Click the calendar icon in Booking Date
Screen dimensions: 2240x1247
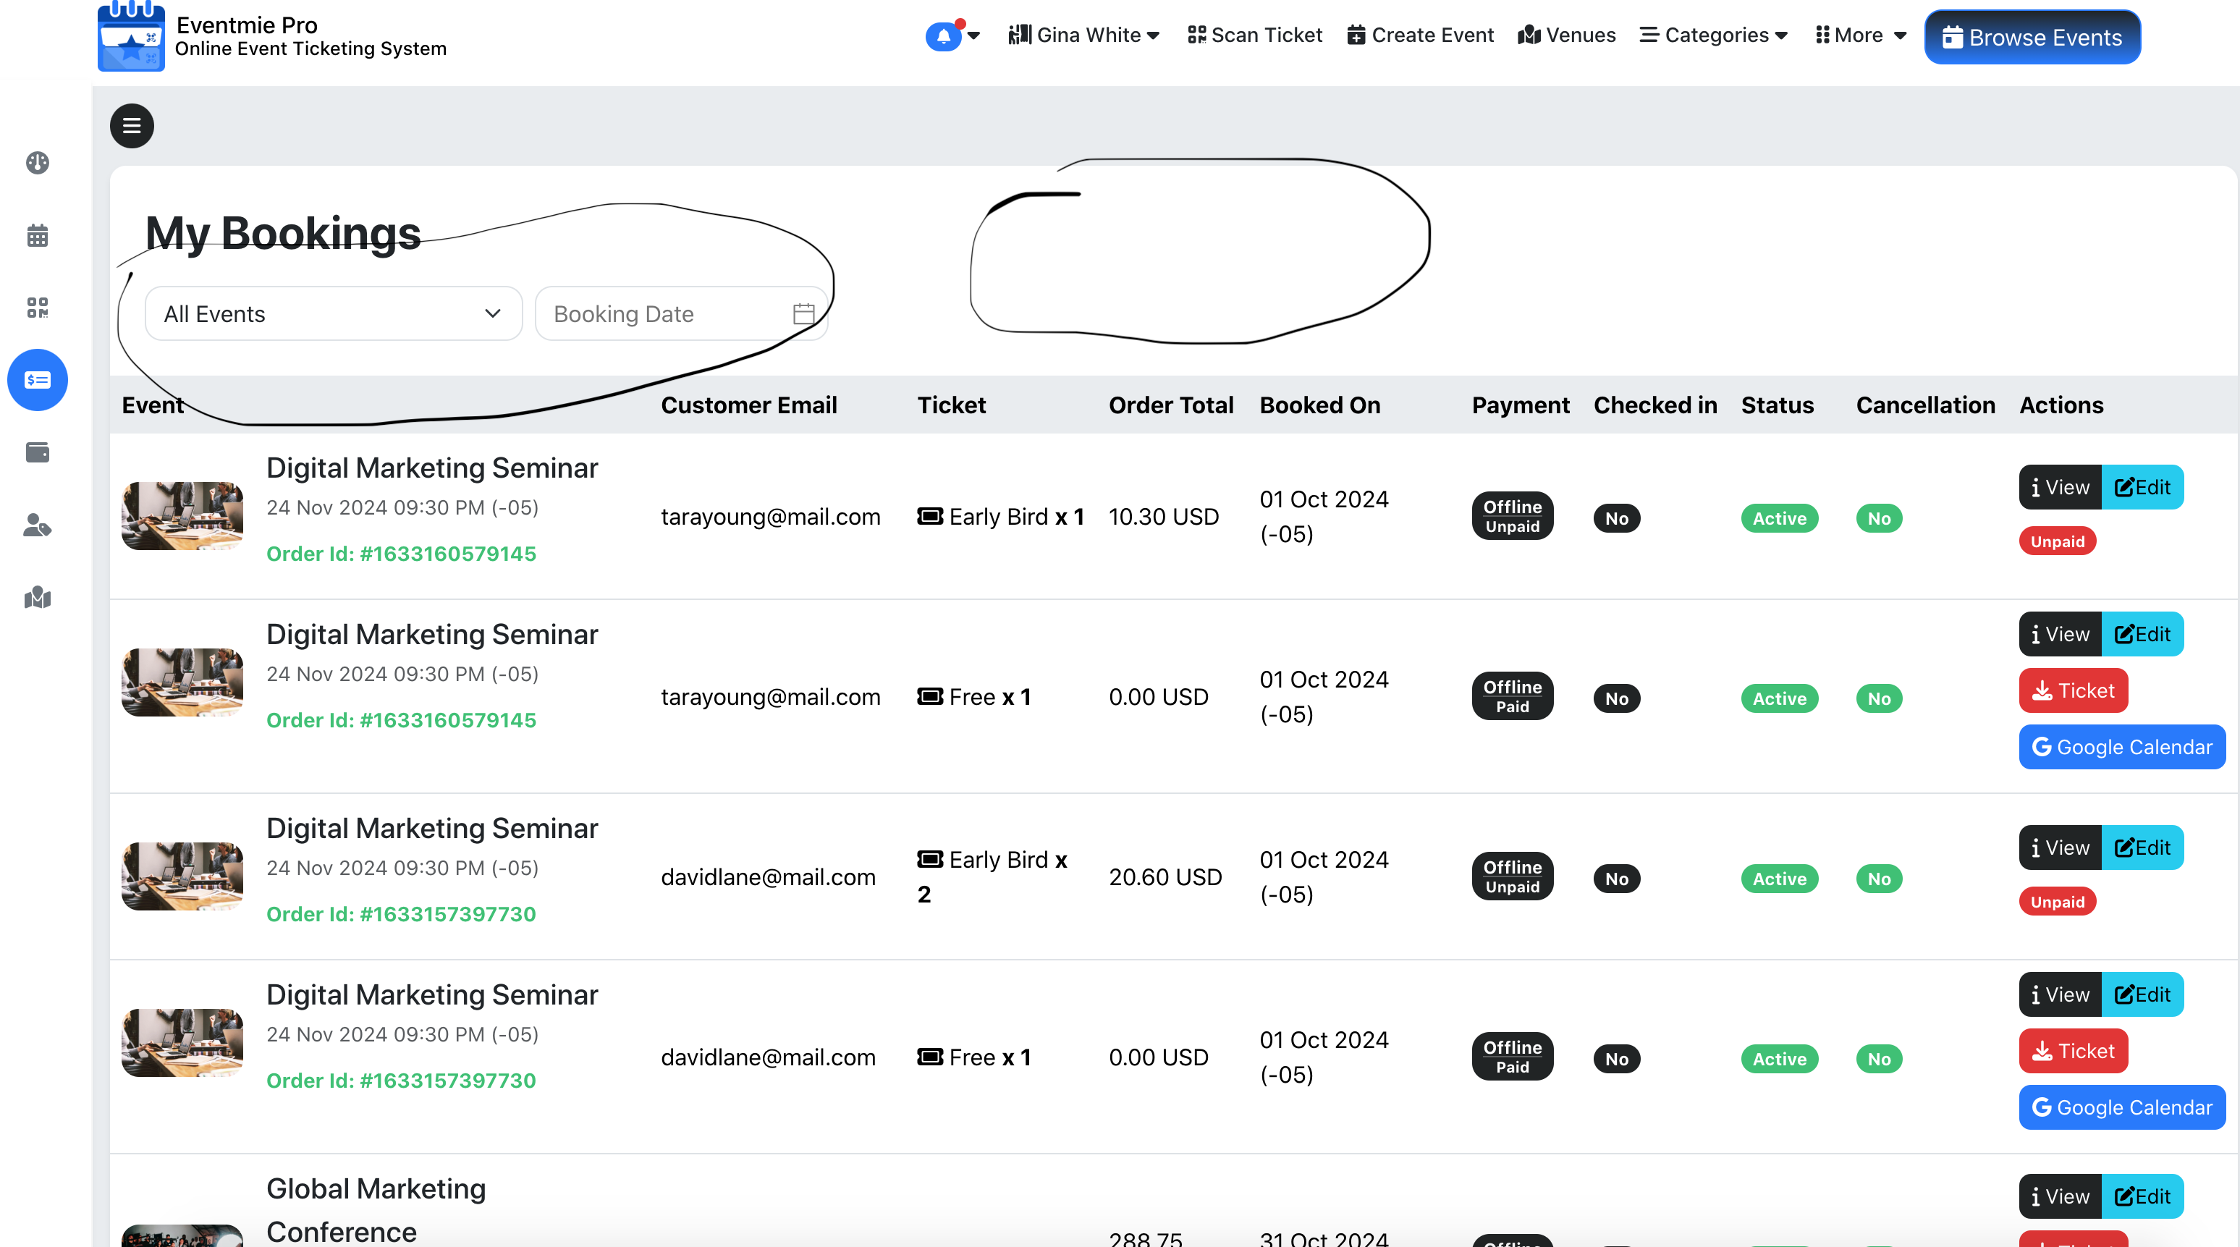pyautogui.click(x=803, y=314)
